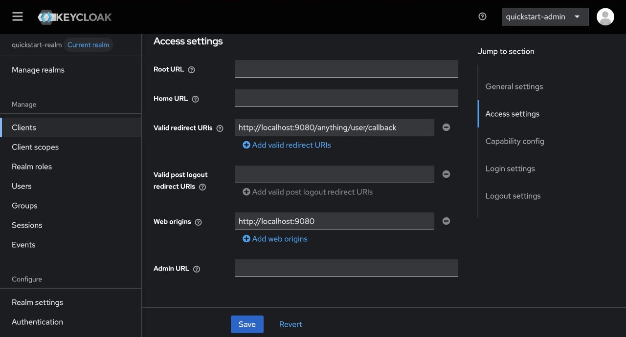
Task: Show help for Valid redirect URIs
Action: pyautogui.click(x=220, y=128)
